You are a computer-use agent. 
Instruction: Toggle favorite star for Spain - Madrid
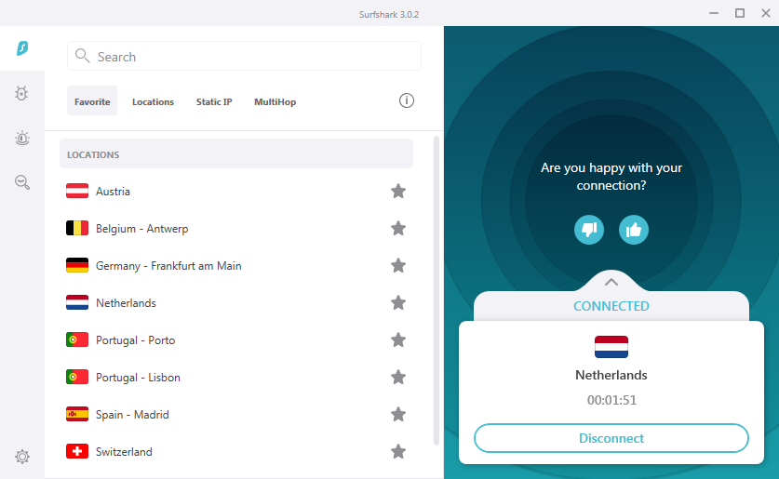398,415
